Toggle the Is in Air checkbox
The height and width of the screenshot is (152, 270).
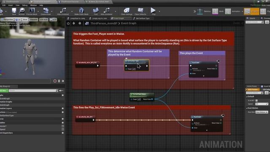point(256,100)
